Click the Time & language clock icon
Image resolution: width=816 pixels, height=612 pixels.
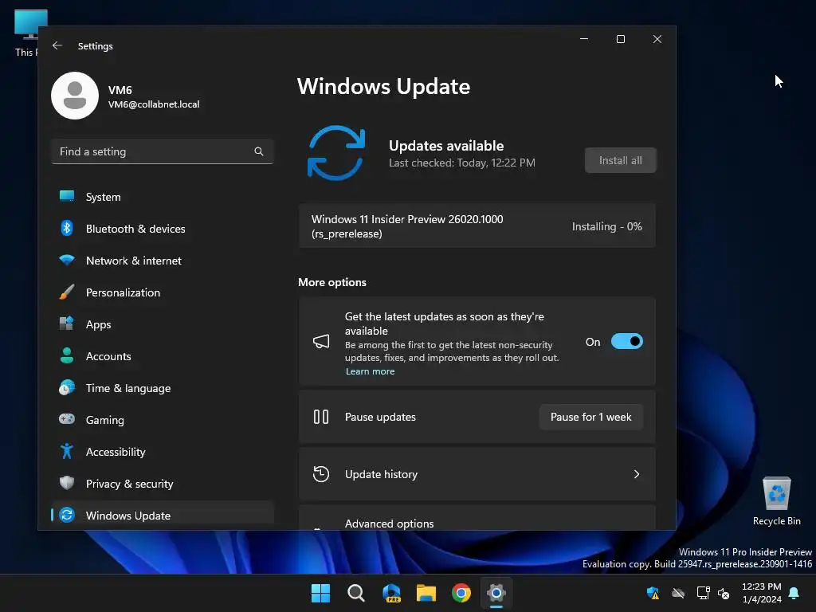pyautogui.click(x=67, y=388)
